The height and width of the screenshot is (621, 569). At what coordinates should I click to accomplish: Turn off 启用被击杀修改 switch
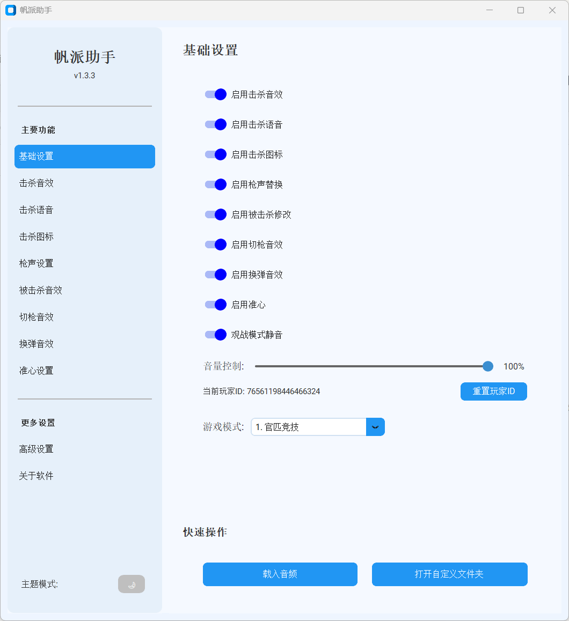(x=215, y=215)
